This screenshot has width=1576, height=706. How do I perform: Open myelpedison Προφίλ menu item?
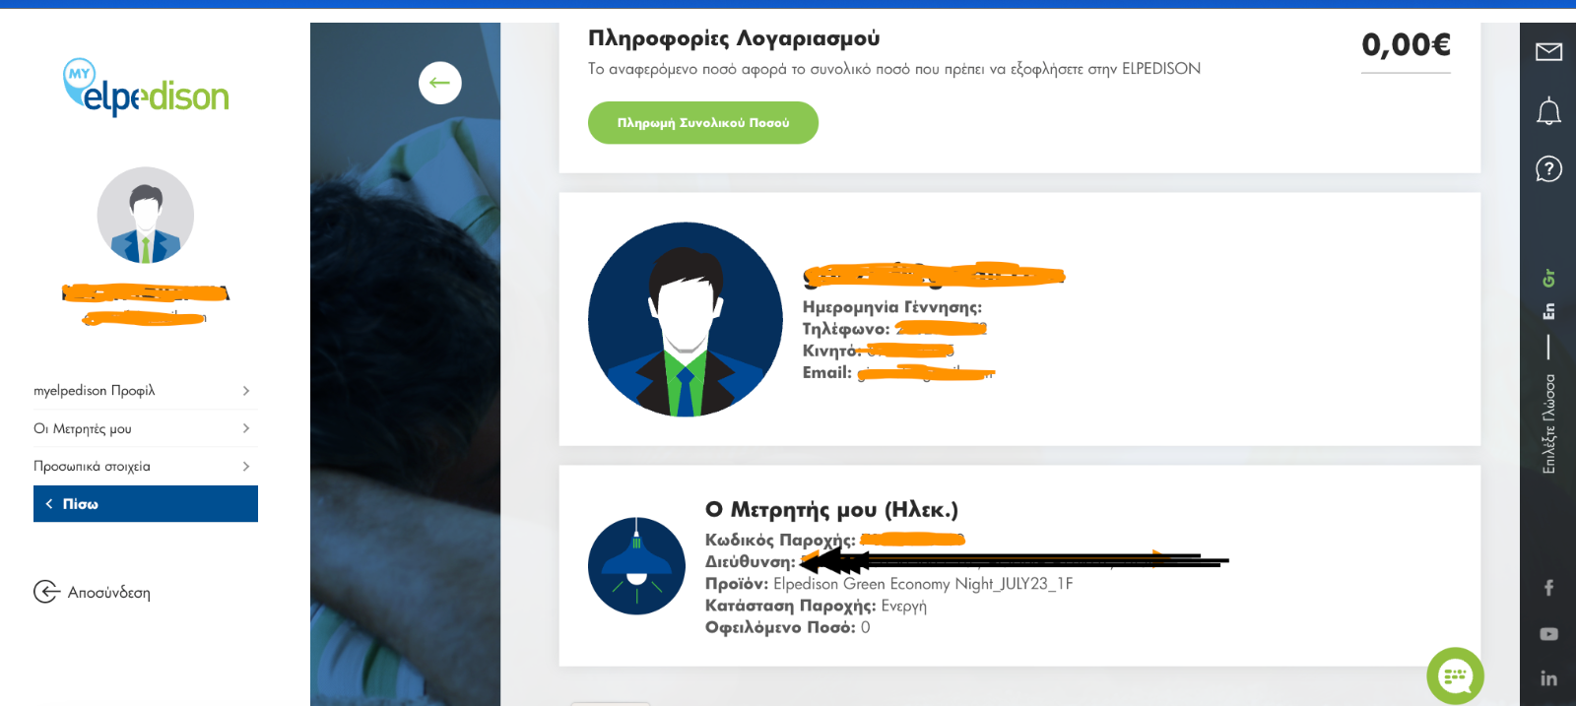pos(146,391)
